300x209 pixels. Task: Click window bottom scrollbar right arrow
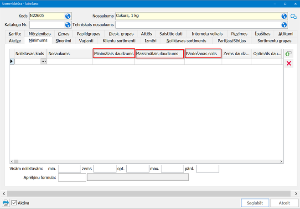tap(296, 193)
